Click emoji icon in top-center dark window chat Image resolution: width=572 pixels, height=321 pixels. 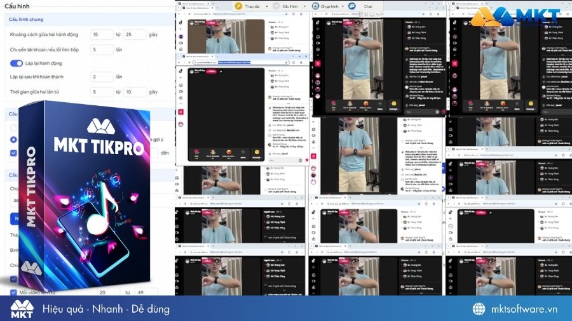[x=437, y=112]
